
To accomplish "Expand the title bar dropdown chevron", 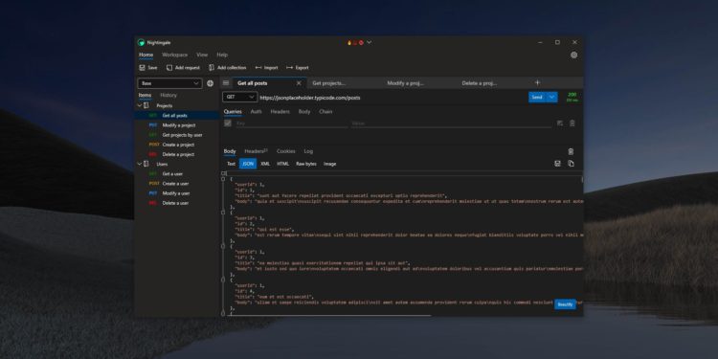I will click(x=370, y=42).
